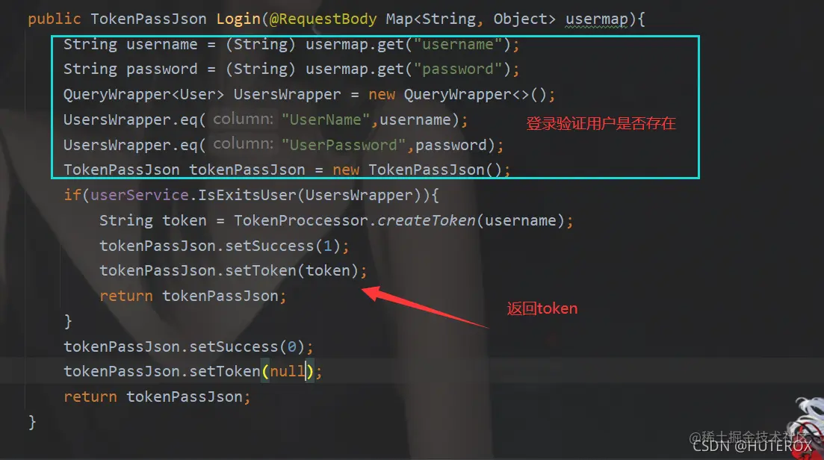Image resolution: width=824 pixels, height=460 pixels.
Task: Click the red 返回token label
Action: (542, 308)
